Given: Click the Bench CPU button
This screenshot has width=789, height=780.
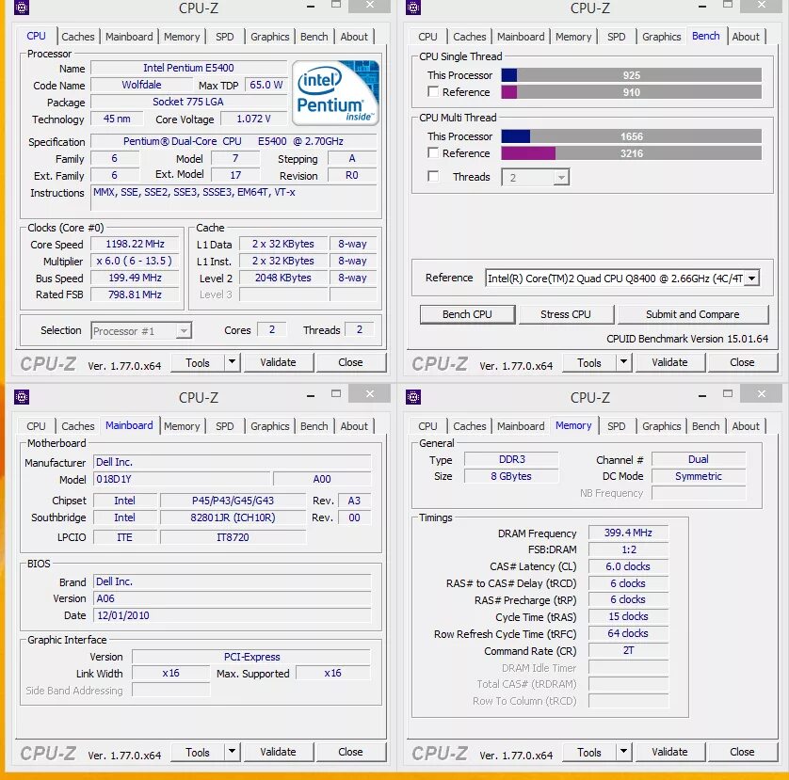Looking at the screenshot, I should [467, 314].
